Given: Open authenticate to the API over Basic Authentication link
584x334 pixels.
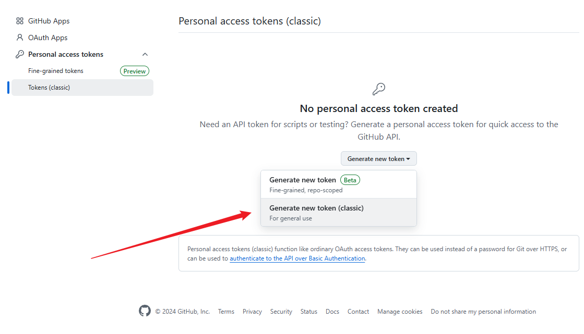Looking at the screenshot, I should click(297, 258).
